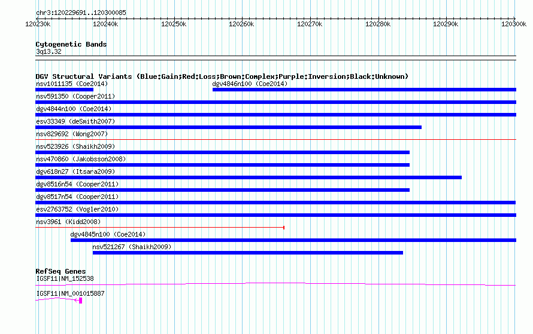Image resolution: width=533 pixels, height=334 pixels.
Task: Click the 120300k ruler label
Action: pos(514,24)
